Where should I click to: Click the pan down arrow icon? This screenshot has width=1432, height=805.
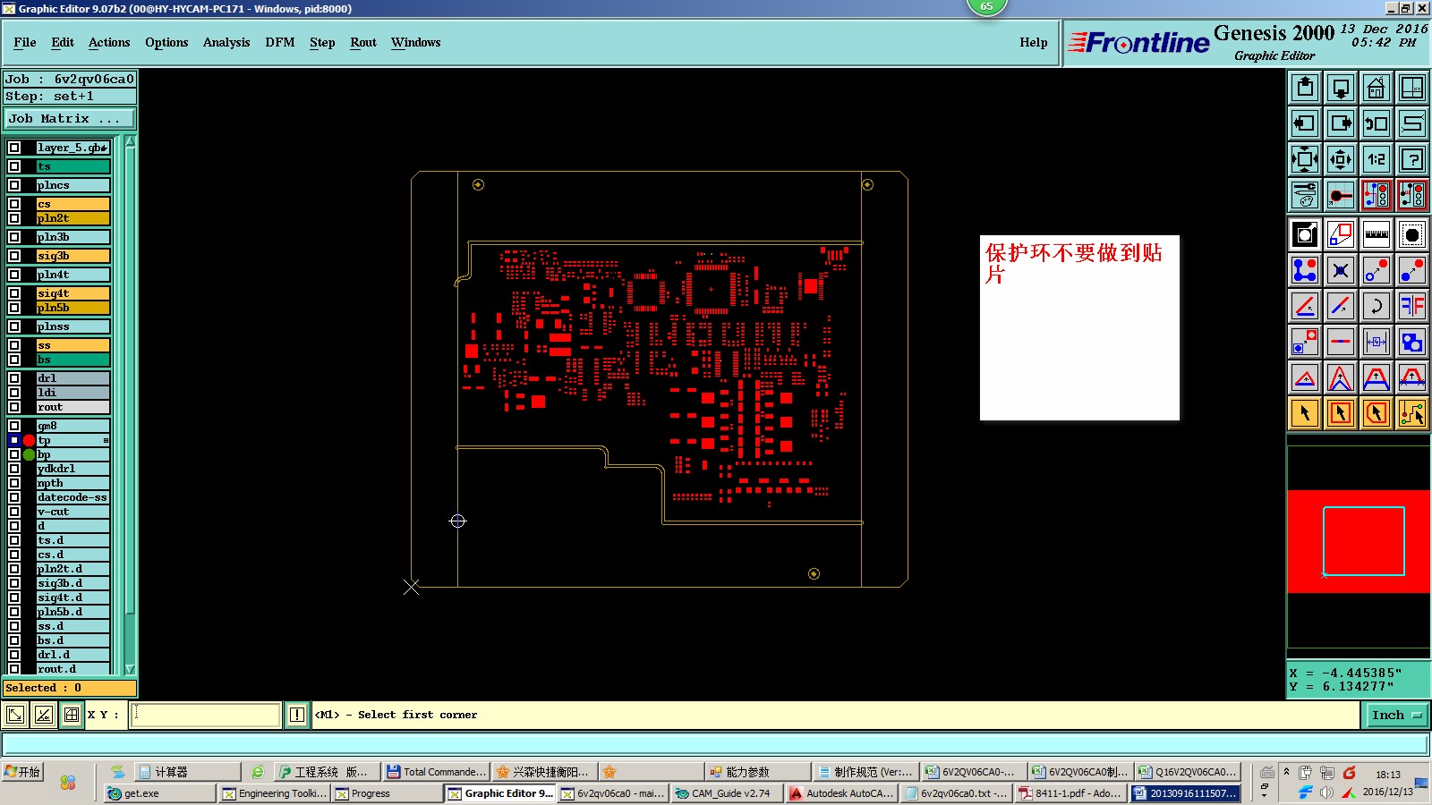pyautogui.click(x=1341, y=88)
